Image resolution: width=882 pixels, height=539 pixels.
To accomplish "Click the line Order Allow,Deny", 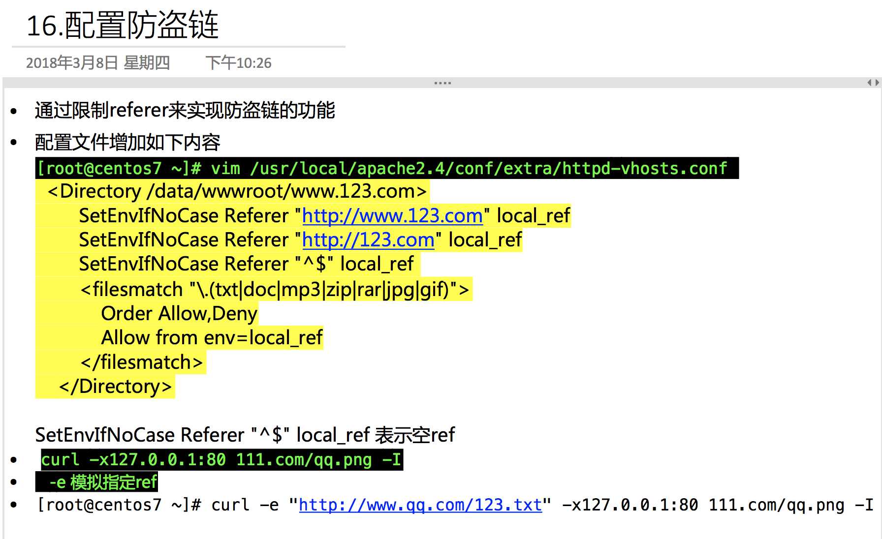I will coord(179,314).
